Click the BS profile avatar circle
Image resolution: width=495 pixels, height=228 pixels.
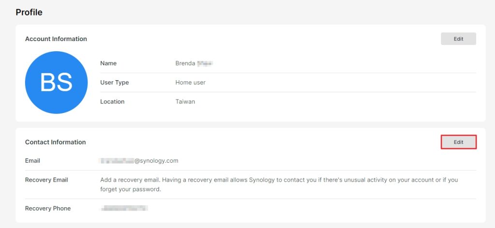click(56, 83)
